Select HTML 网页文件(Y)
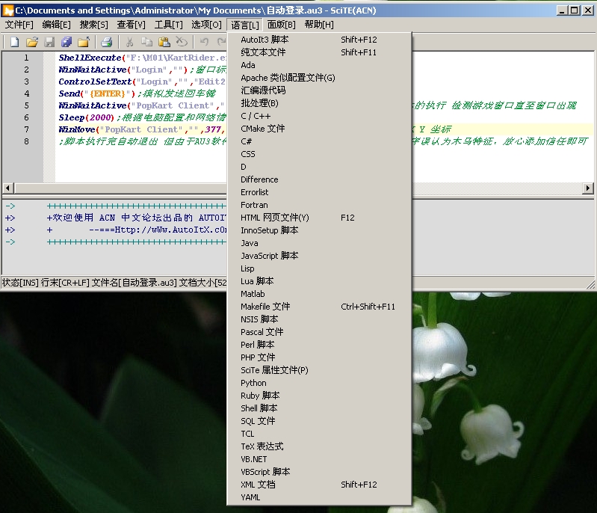This screenshot has height=513, width=597. [x=319, y=218]
